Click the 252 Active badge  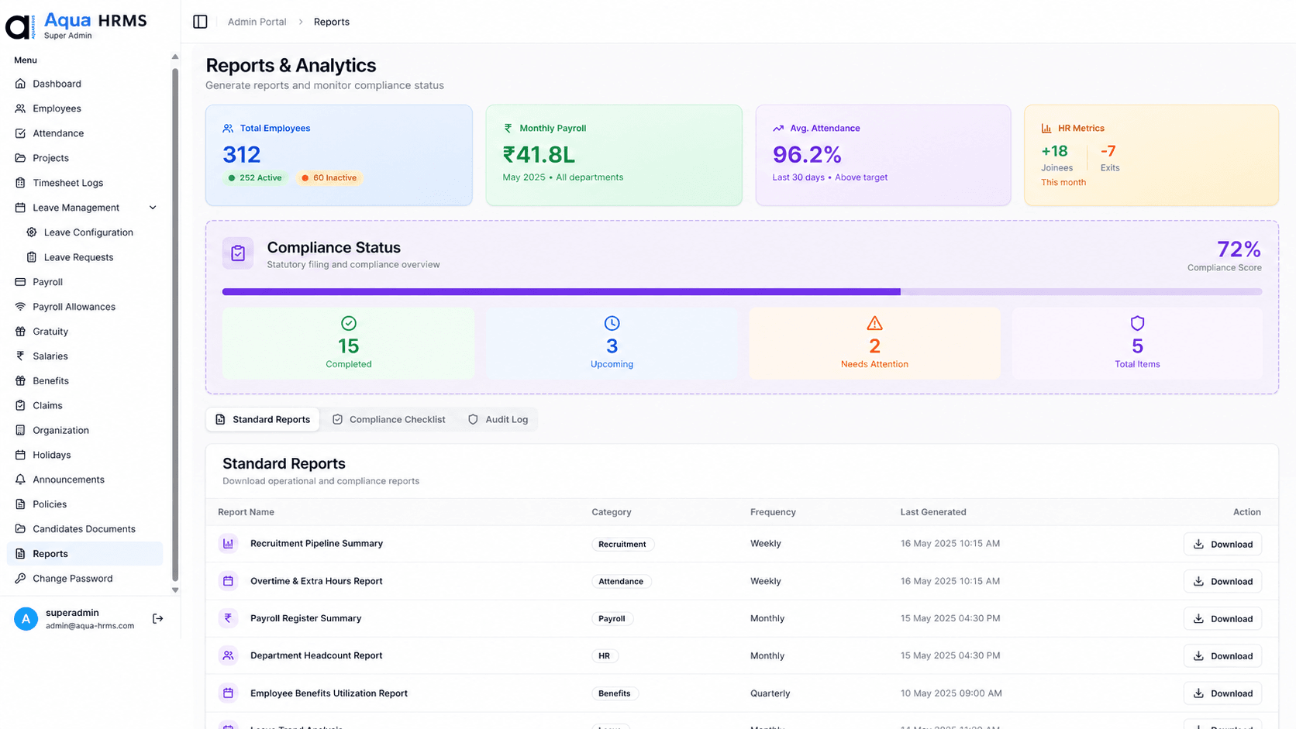(x=255, y=177)
